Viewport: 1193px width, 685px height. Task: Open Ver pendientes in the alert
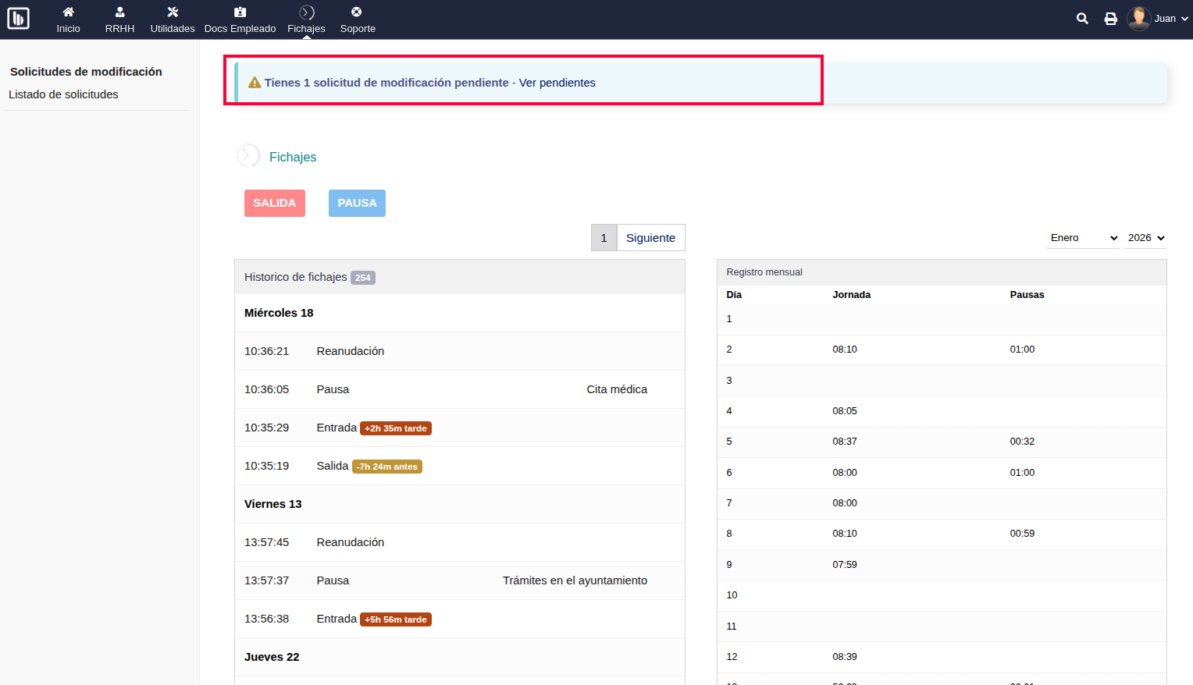[558, 82]
